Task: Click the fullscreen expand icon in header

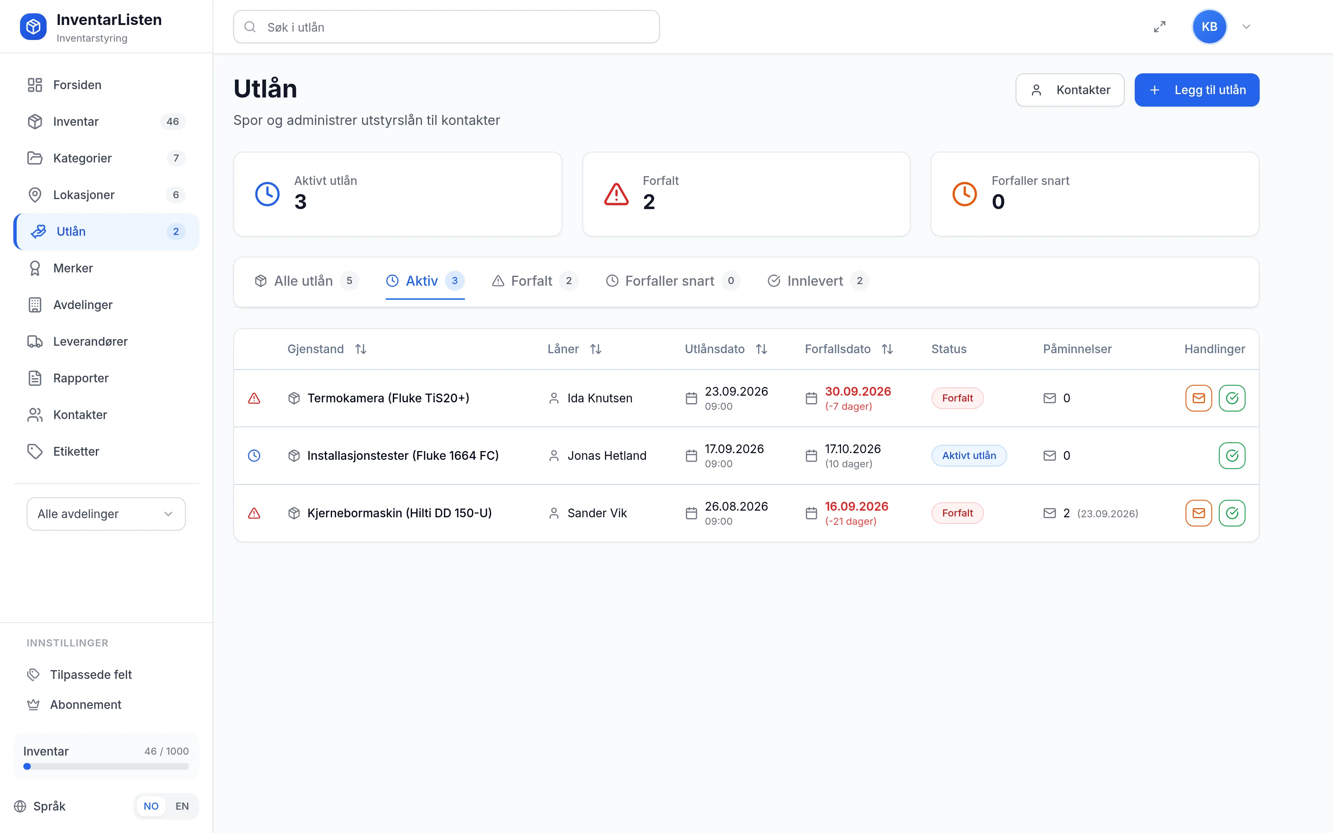Action: pyautogui.click(x=1159, y=26)
